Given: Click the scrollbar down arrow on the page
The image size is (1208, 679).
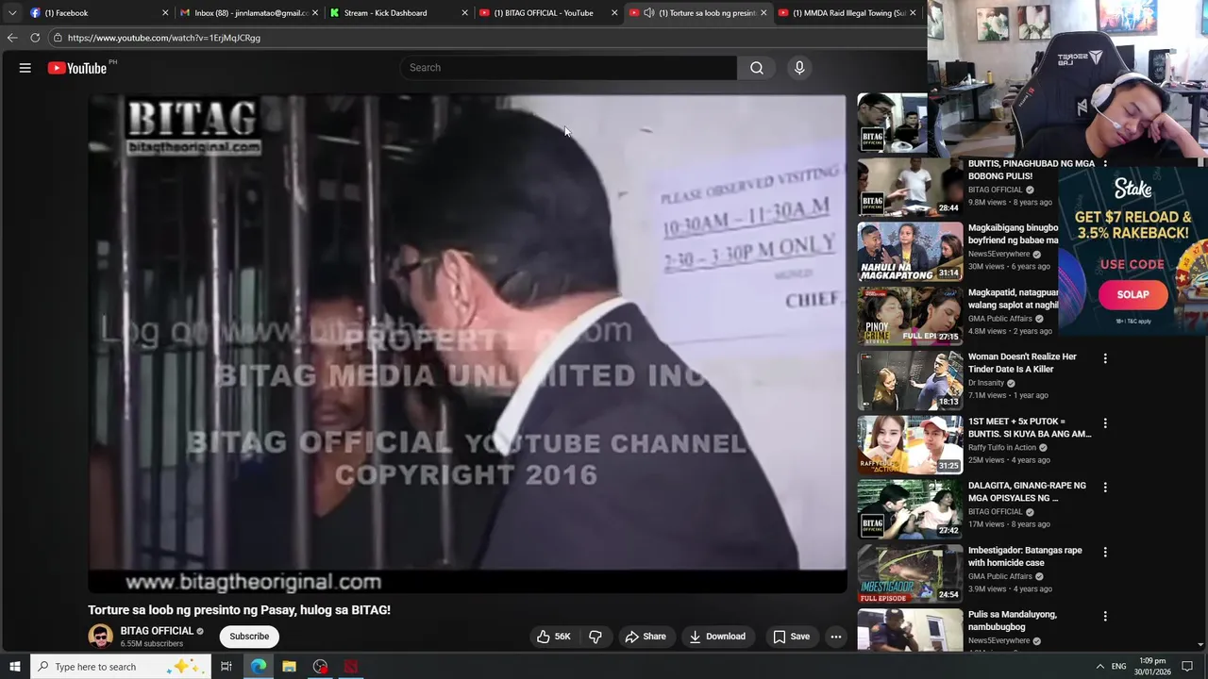Looking at the screenshot, I should (x=1200, y=645).
